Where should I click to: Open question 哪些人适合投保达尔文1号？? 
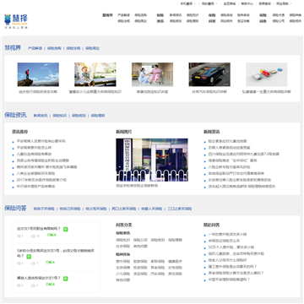click(x=39, y=278)
